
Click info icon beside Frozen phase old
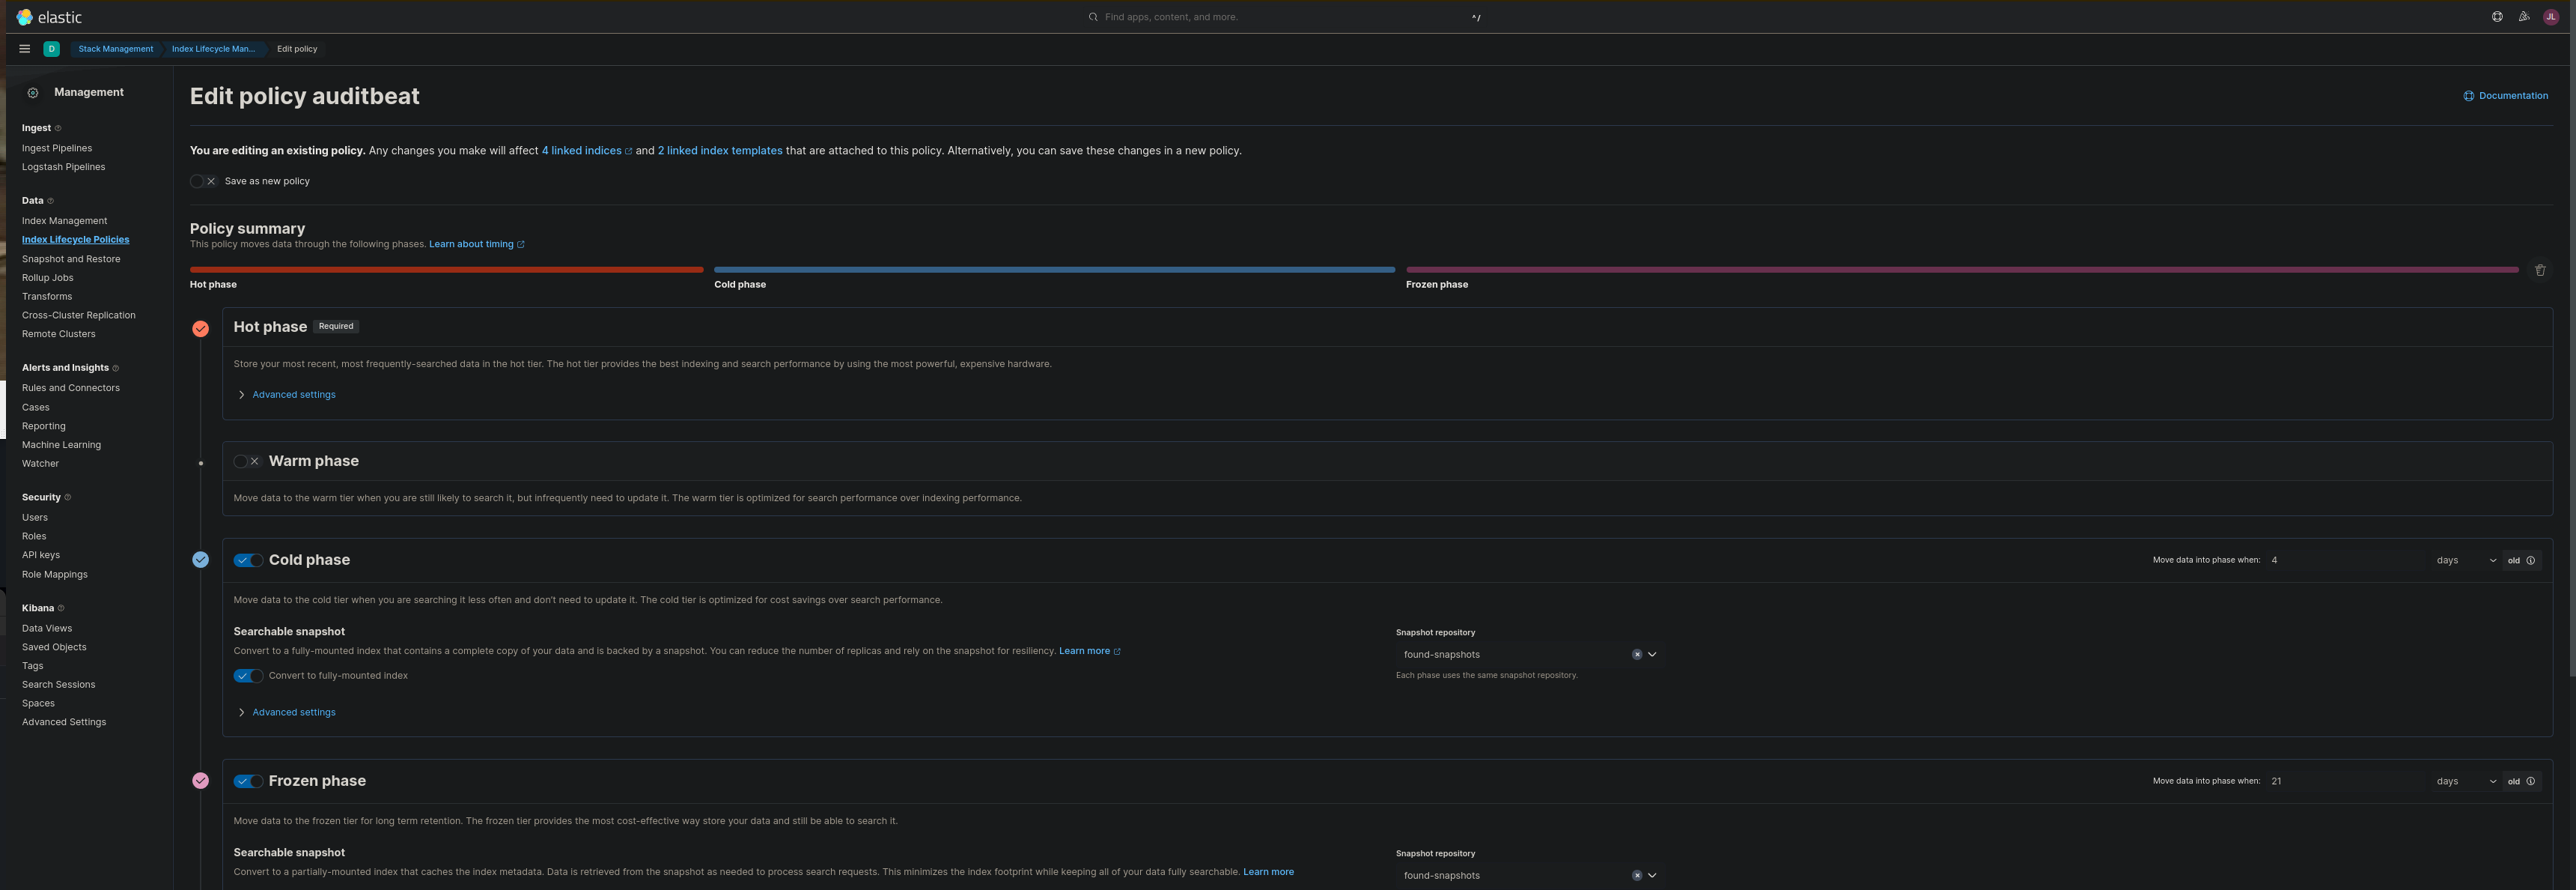(x=2531, y=782)
